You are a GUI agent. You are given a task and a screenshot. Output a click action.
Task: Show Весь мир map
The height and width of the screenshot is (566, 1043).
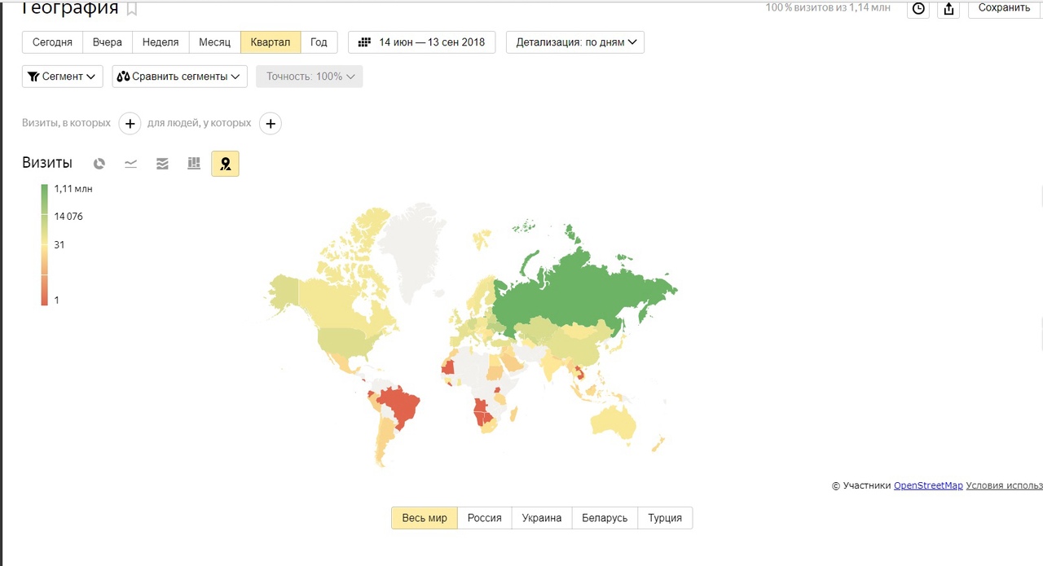pos(425,518)
